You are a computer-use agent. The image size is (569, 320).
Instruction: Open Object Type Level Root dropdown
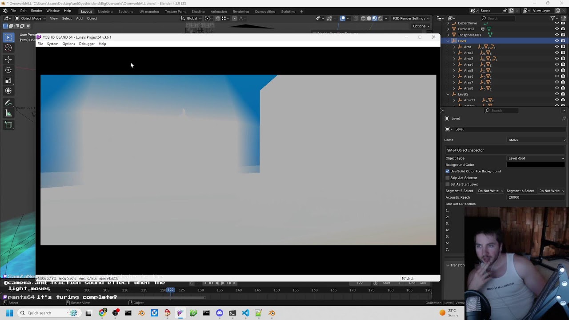click(x=536, y=158)
